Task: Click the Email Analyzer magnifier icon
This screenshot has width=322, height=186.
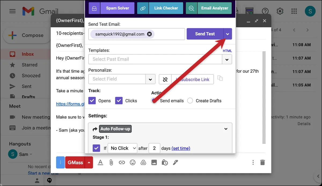Action: coord(191,8)
